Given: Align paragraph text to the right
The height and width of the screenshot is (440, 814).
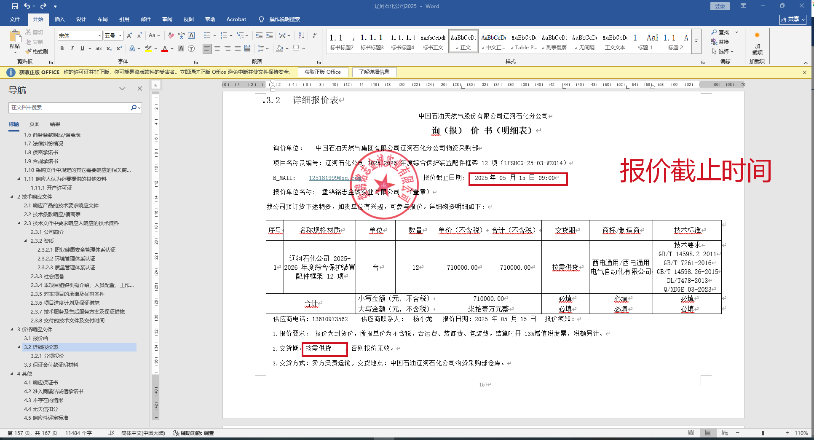Looking at the screenshot, I should [228, 48].
